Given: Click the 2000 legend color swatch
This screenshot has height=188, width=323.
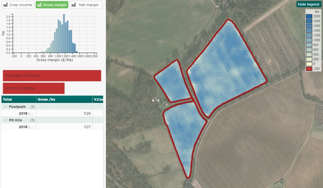Looking at the screenshot, I should pyautogui.click(x=309, y=16).
